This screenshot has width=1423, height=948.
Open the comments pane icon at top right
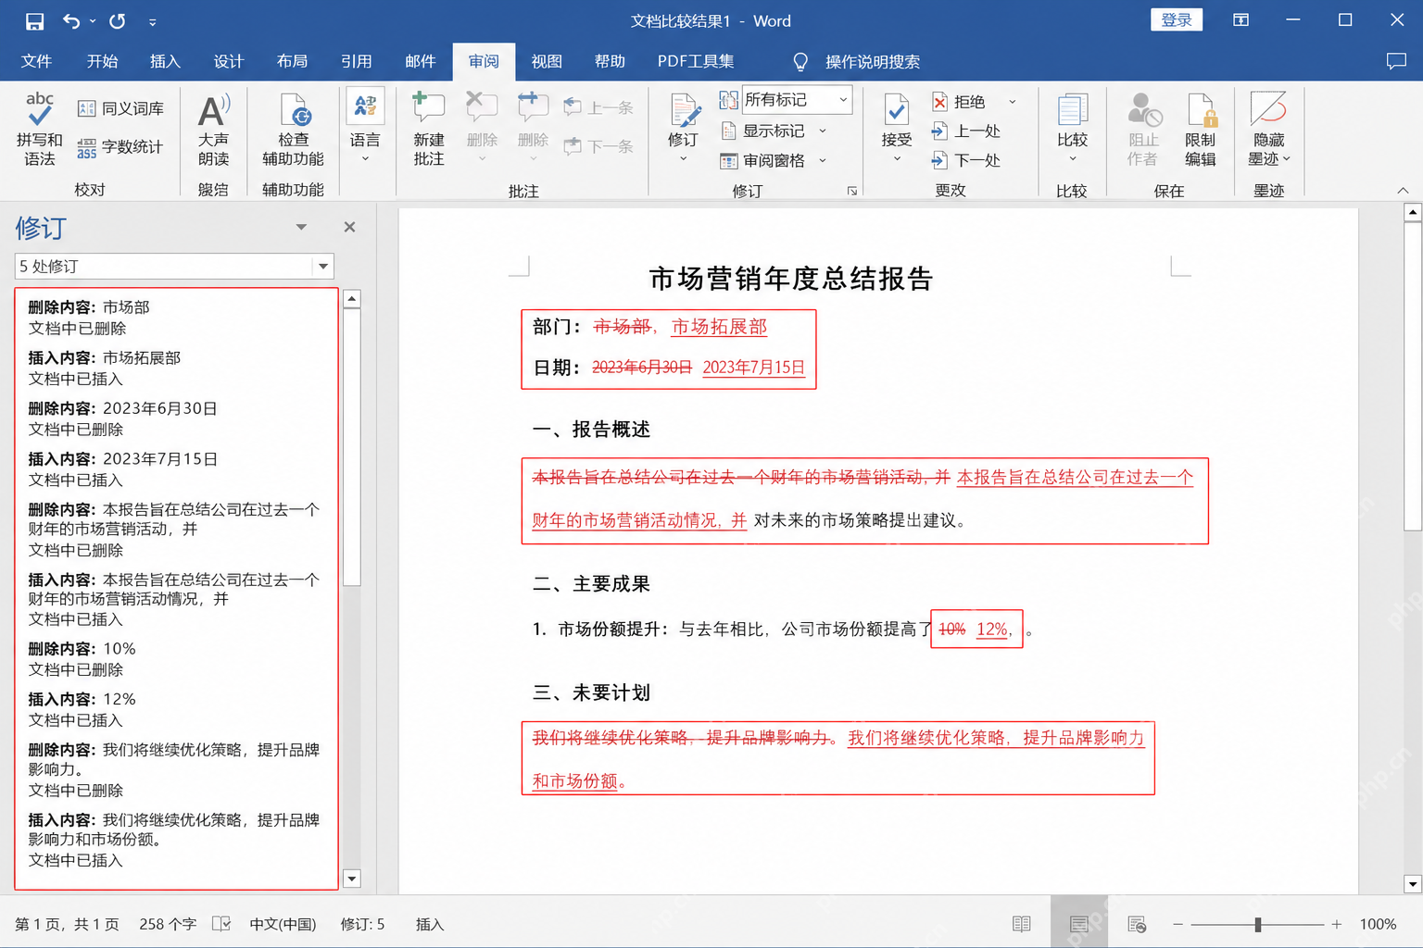coord(1396,61)
